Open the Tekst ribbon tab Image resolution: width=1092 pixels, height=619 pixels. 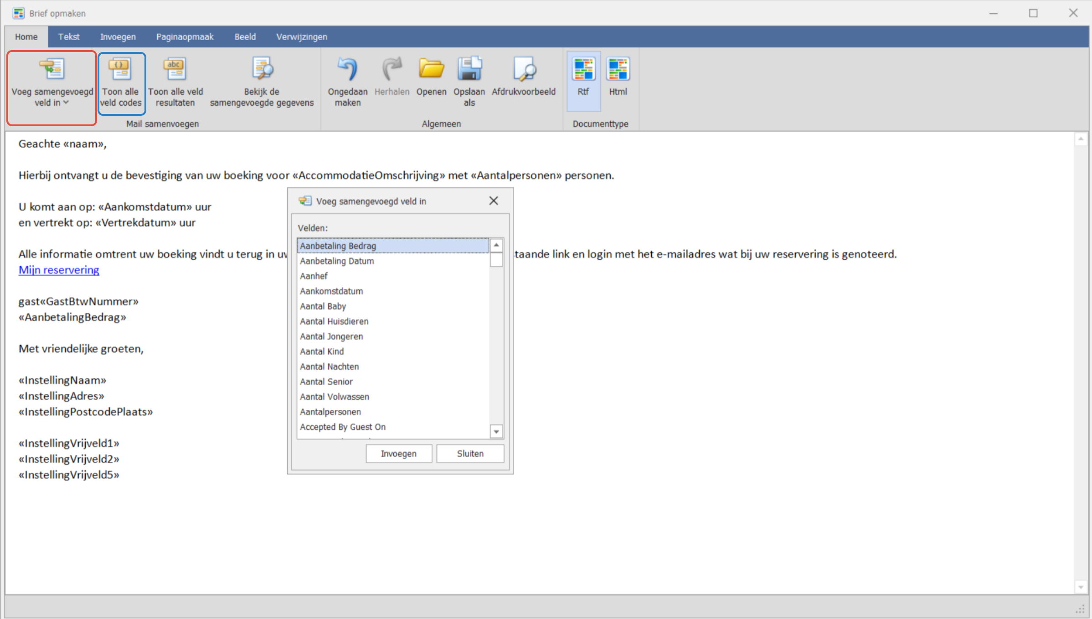[x=69, y=37]
